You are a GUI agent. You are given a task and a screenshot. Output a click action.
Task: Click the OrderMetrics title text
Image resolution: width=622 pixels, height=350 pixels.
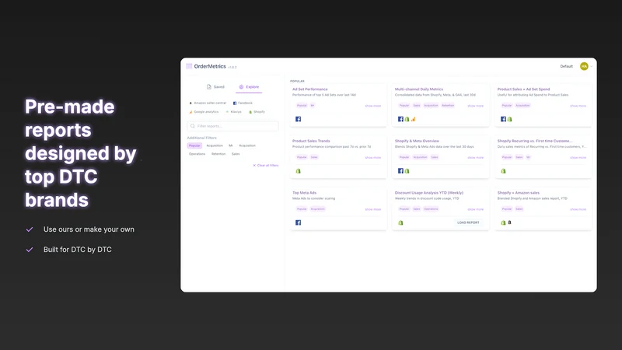point(210,66)
